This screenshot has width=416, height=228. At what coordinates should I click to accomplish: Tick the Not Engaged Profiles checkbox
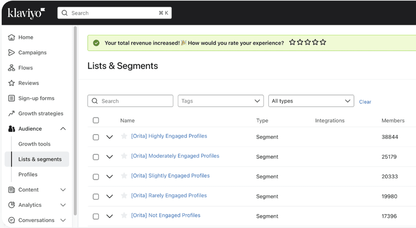pos(96,216)
